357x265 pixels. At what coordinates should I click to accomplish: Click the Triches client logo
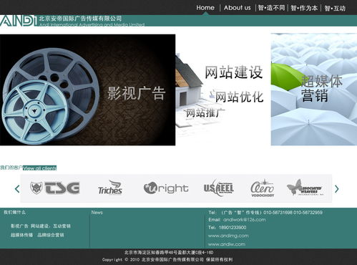pyautogui.click(x=110, y=188)
